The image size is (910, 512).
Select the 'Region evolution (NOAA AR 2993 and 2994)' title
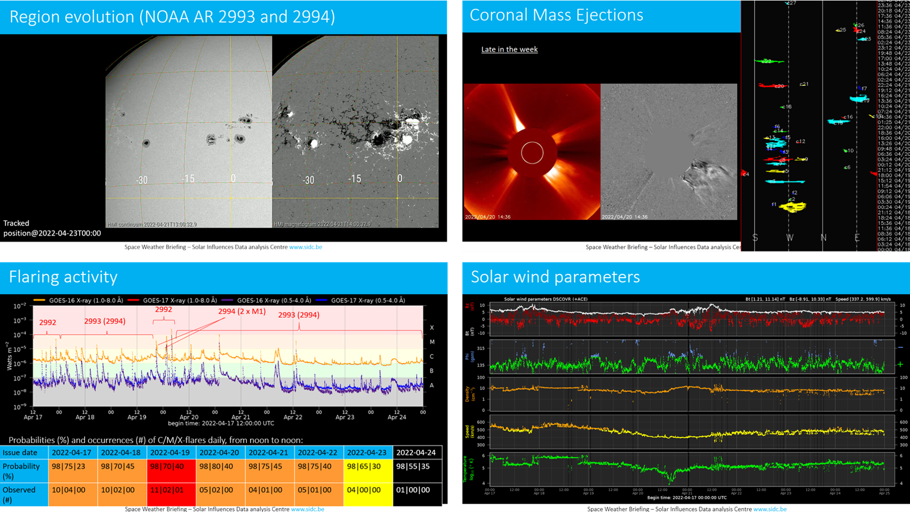click(x=172, y=17)
